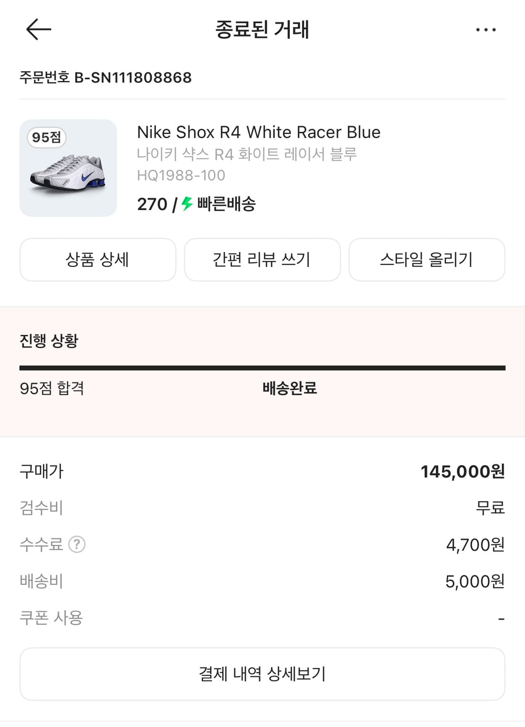525x727 pixels.
Task: Click the fee help question mark icon
Action: click(x=77, y=544)
